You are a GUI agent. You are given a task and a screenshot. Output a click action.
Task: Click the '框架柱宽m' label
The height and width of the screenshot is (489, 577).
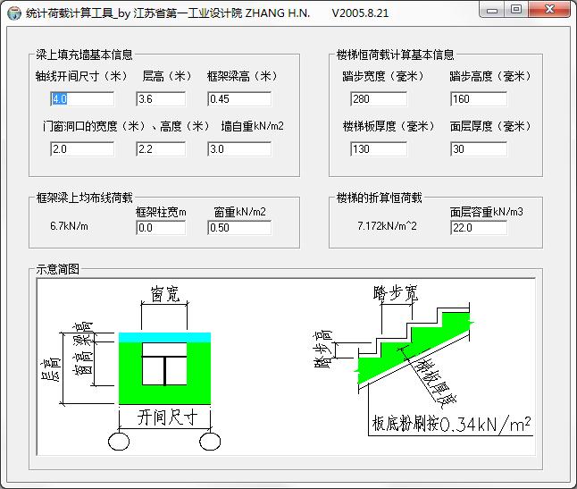161,212
